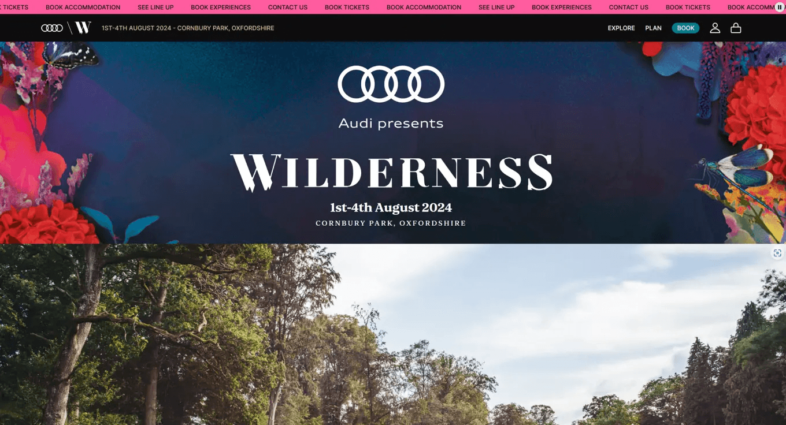
Task: Click the navbar festival date and location text
Action: coord(188,28)
